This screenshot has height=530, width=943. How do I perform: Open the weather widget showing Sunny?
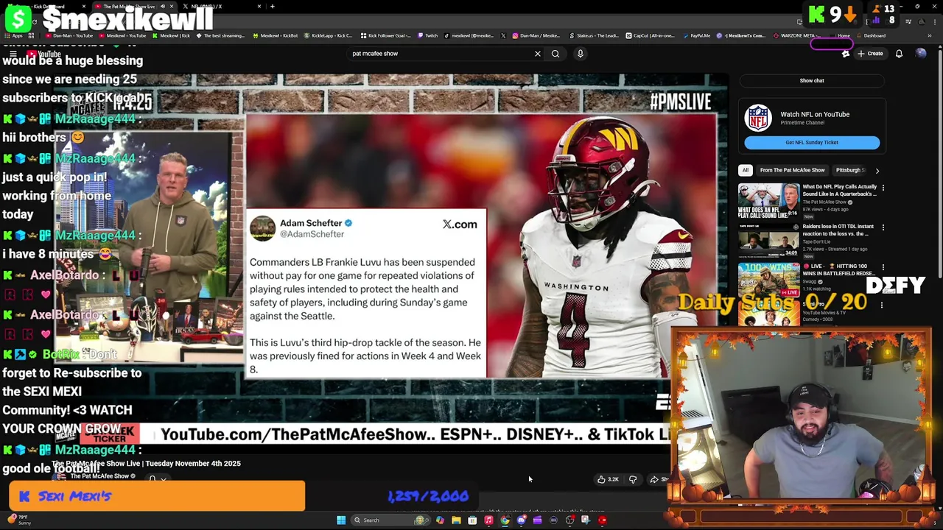(18, 520)
